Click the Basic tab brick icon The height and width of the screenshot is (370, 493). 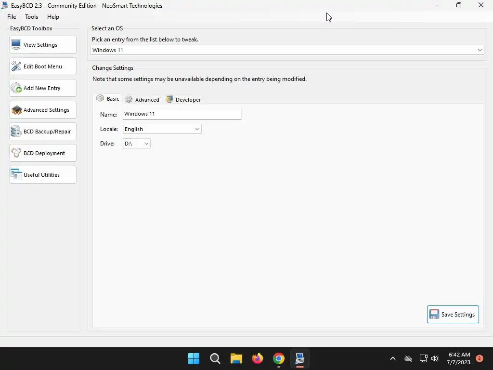coord(100,98)
